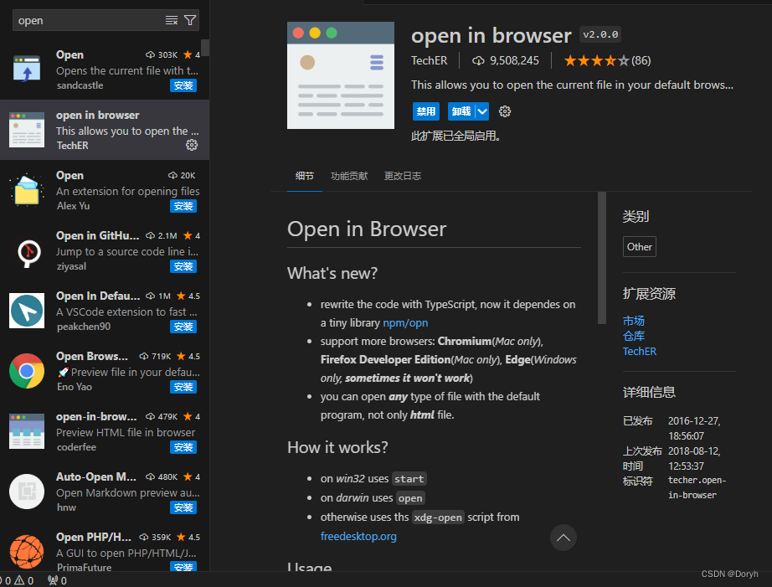Switch to the 细节 details tab
Viewport: 772px width, 587px height.
coord(304,176)
